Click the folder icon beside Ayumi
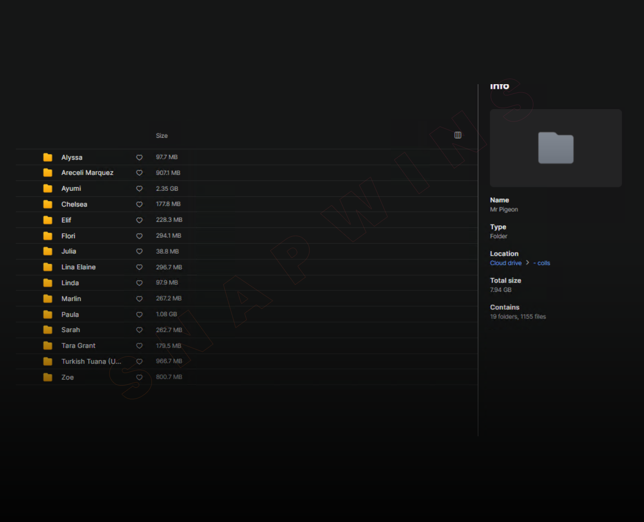This screenshot has height=522, width=644. pos(48,188)
